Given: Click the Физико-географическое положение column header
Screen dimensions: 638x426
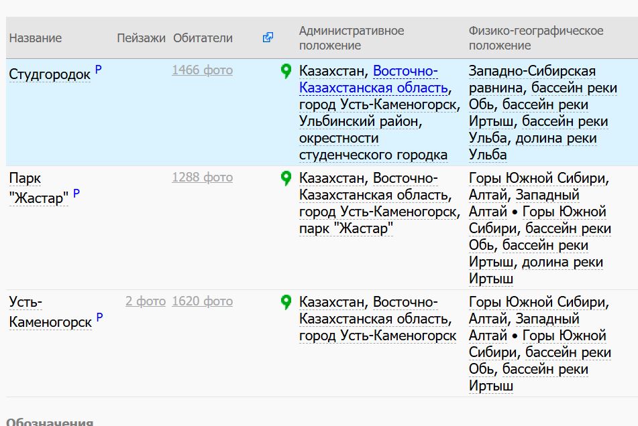Looking at the screenshot, I should (535, 38).
